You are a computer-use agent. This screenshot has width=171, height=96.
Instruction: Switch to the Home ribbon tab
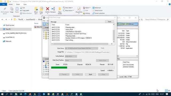[x=11, y=4]
